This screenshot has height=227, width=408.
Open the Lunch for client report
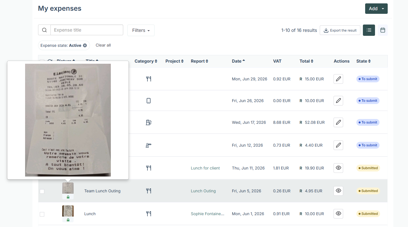[205, 168]
